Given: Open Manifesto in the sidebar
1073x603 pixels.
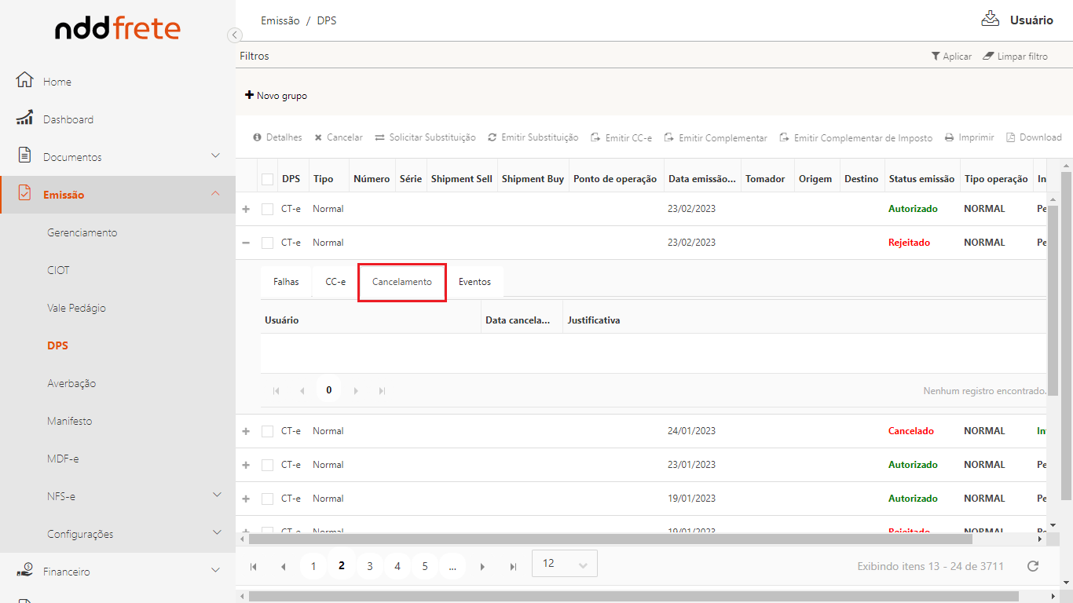Looking at the screenshot, I should 69,421.
